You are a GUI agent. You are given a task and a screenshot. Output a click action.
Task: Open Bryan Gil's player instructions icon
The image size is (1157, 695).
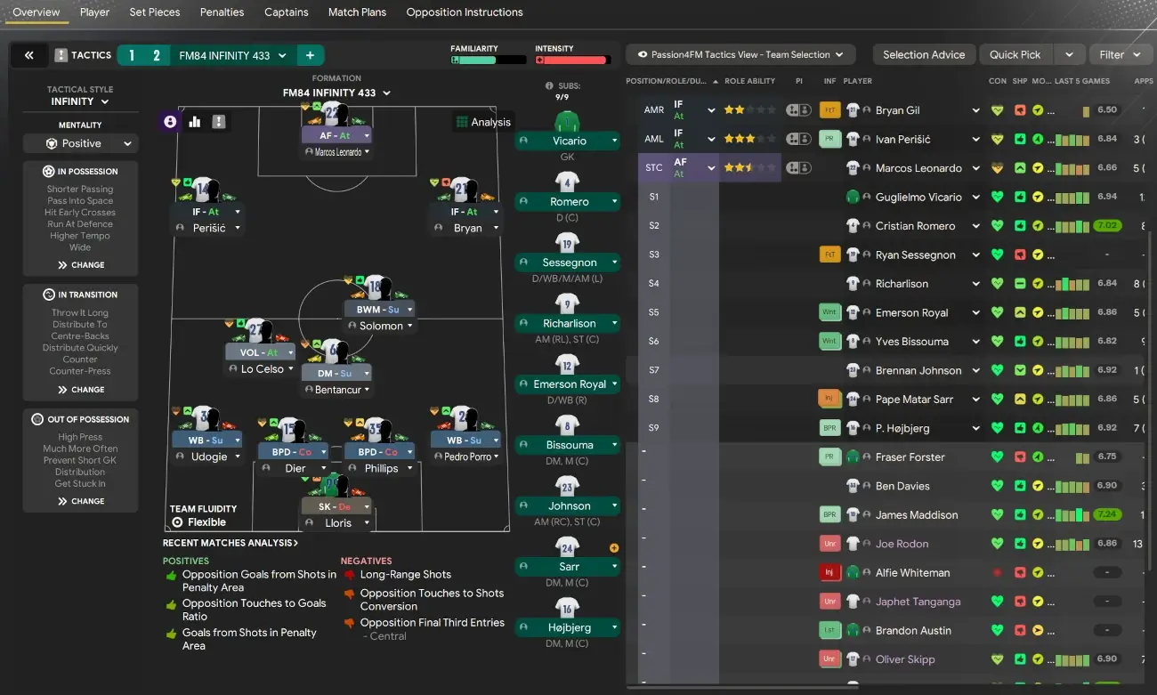(798, 110)
